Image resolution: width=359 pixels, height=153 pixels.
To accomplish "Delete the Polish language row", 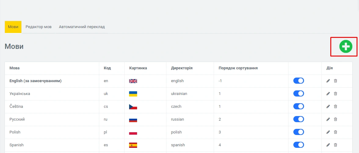I will [x=335, y=132].
